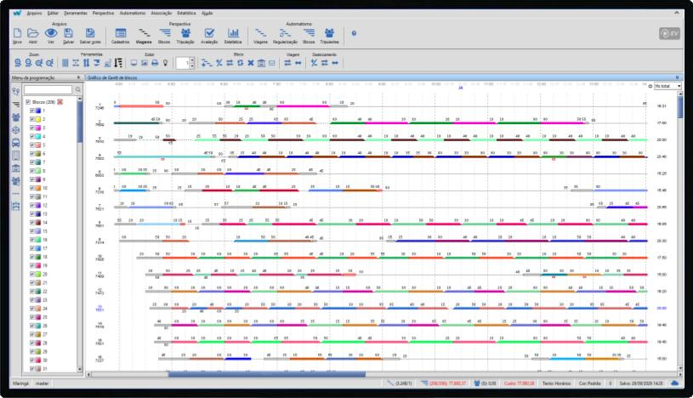Click the Custo status bar value
693x398 pixels.
tap(520, 384)
